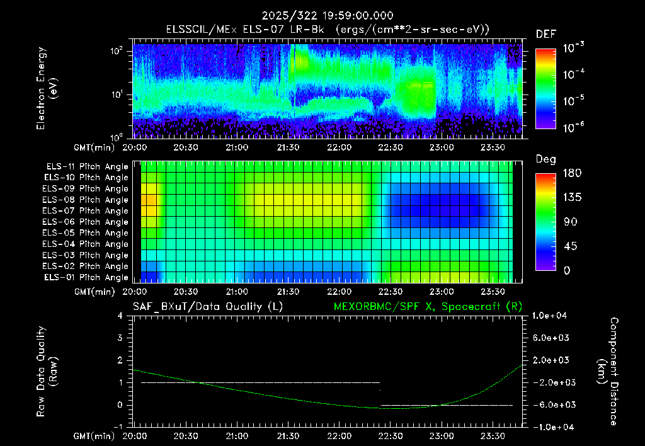645x446 pixels.
Task: Click the ELS-02 Pitch Angle row label
Action: coord(86,266)
